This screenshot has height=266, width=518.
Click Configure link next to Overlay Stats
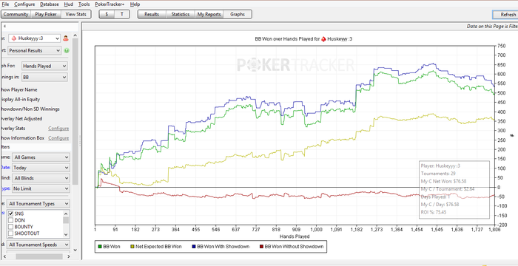tap(58, 129)
